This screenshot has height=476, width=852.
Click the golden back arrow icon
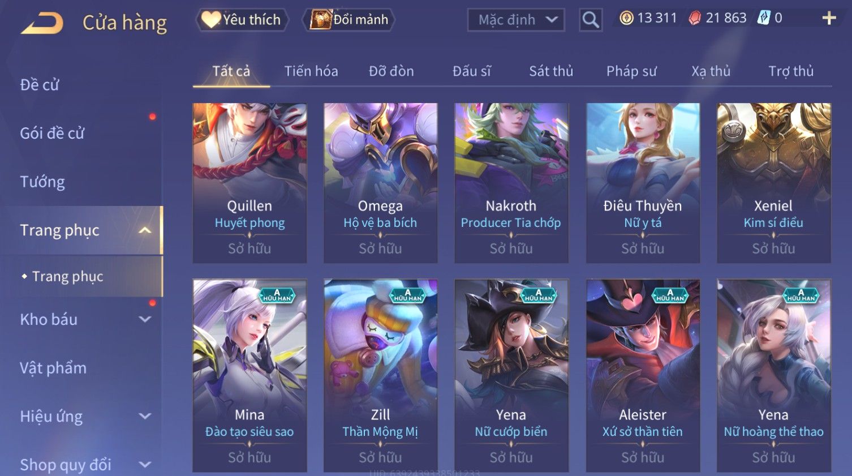coord(42,23)
